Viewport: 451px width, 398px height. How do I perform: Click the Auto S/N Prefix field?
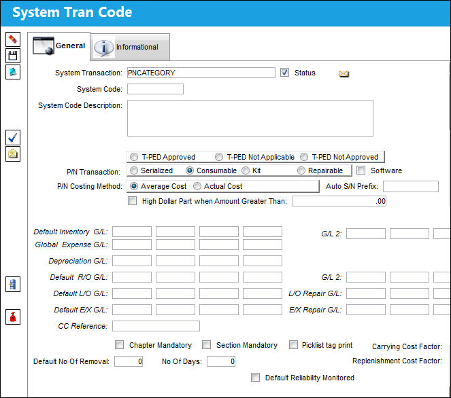coord(411,186)
